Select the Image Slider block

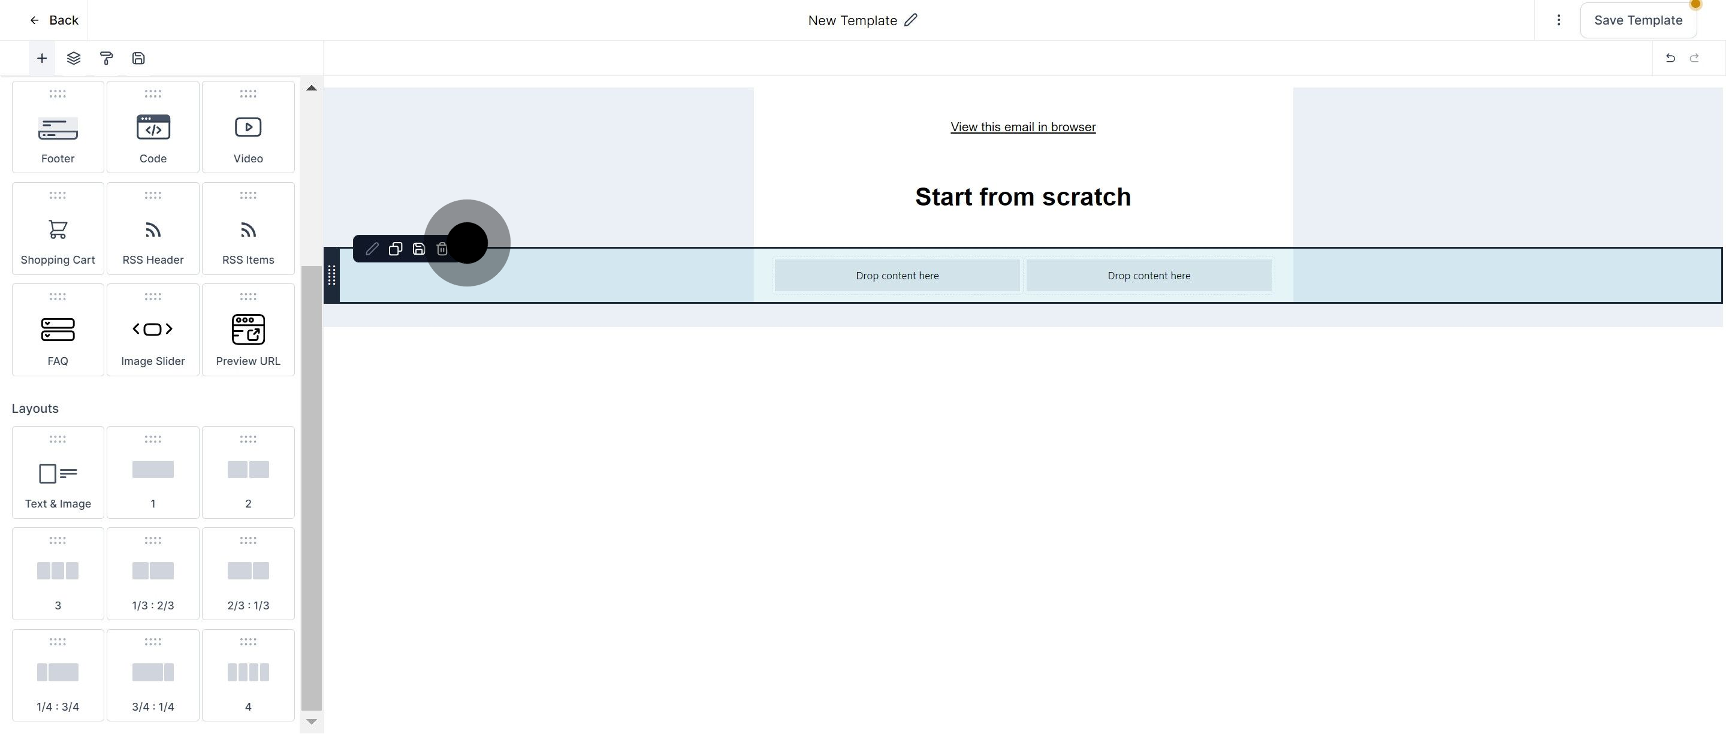coord(153,329)
